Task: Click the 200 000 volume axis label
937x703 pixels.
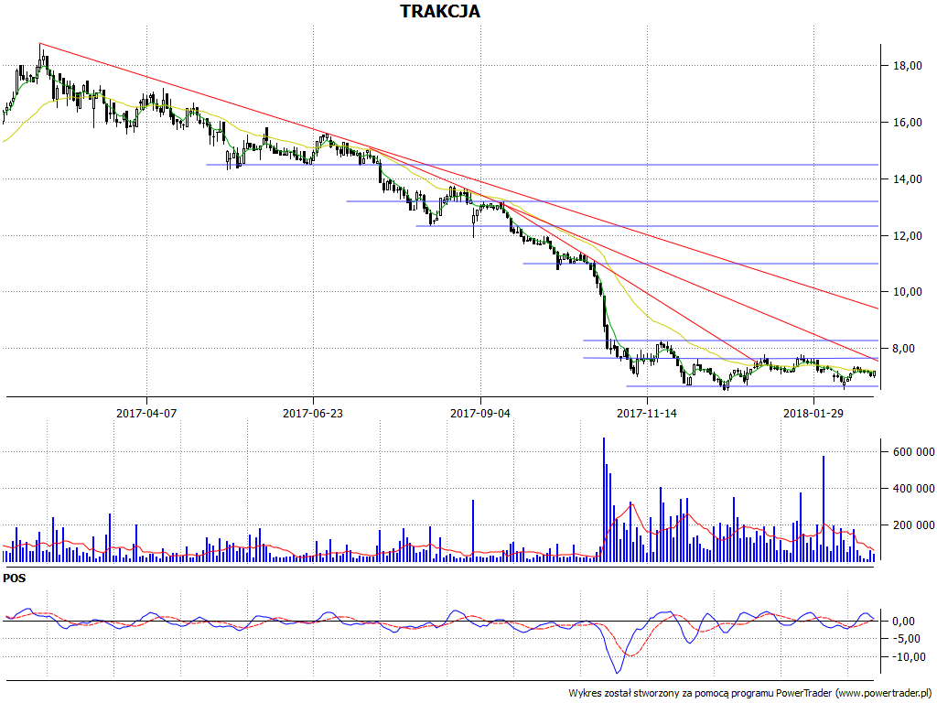Action: 913,525
